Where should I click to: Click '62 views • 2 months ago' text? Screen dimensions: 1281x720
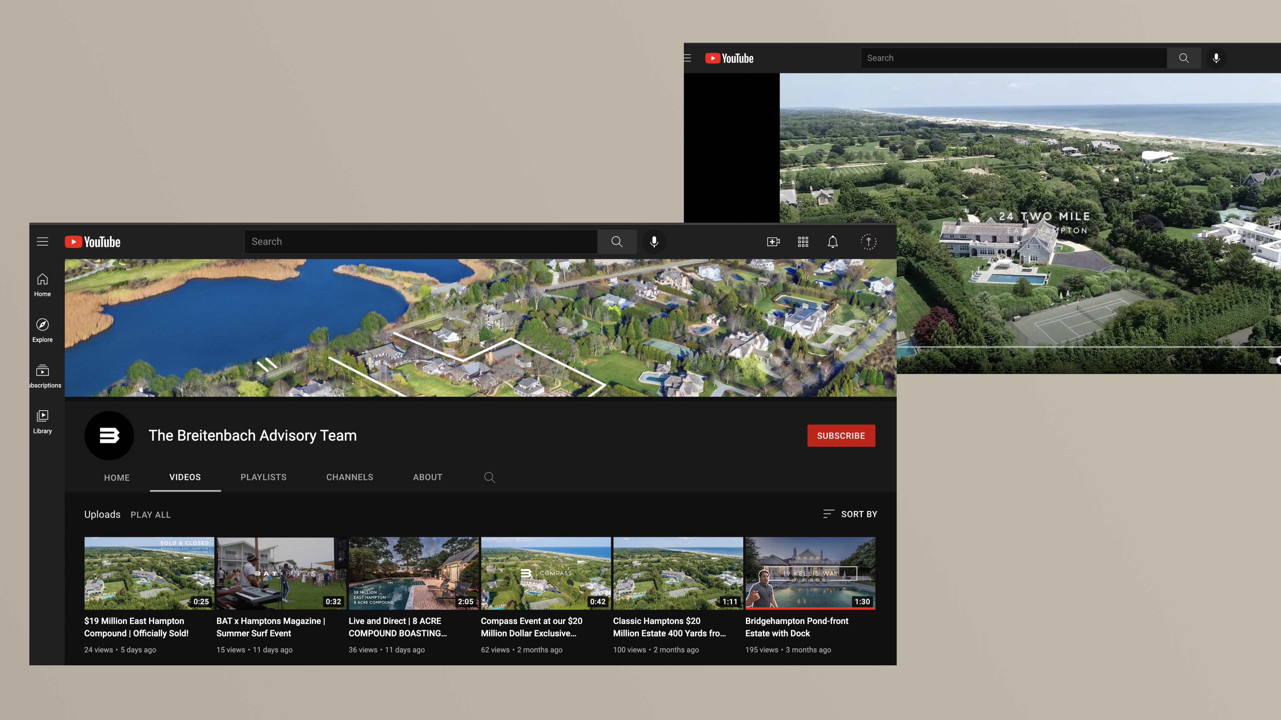[x=522, y=649]
